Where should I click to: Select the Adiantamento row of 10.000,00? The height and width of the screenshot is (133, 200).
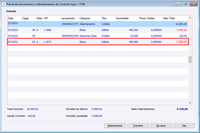coord(98,24)
